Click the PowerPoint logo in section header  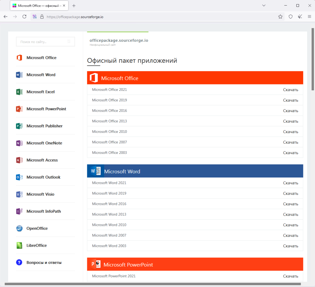pos(96,264)
